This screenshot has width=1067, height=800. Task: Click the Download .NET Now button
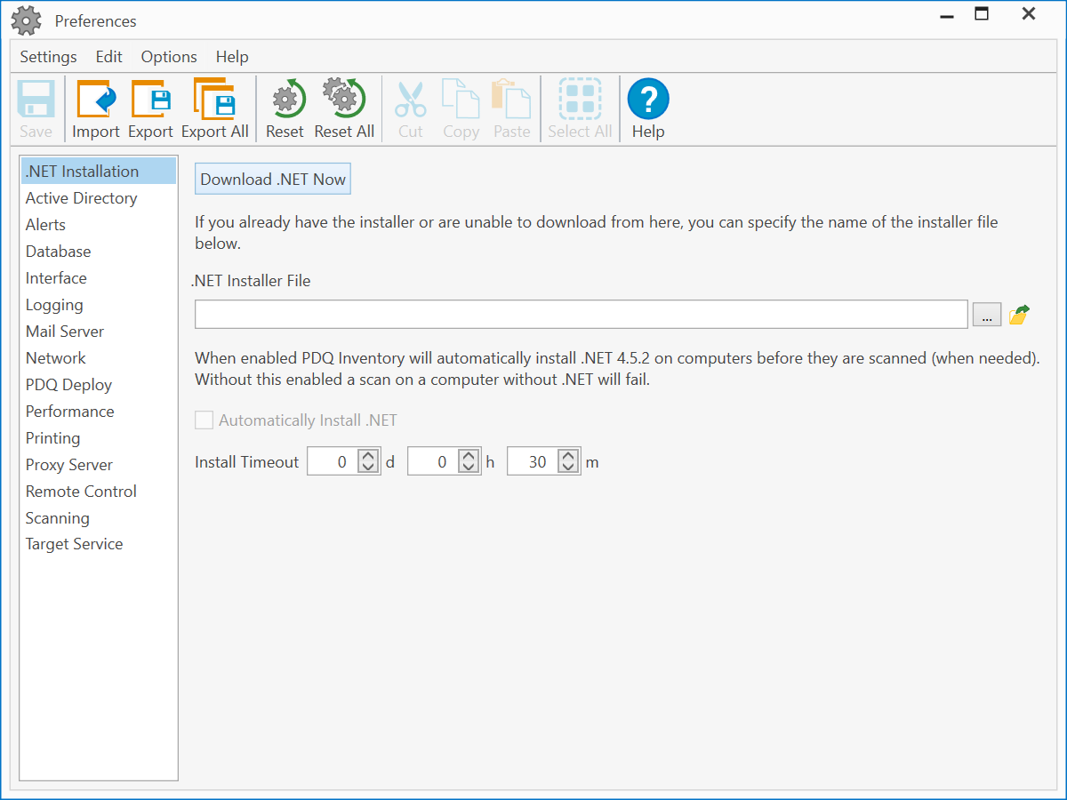coord(273,179)
